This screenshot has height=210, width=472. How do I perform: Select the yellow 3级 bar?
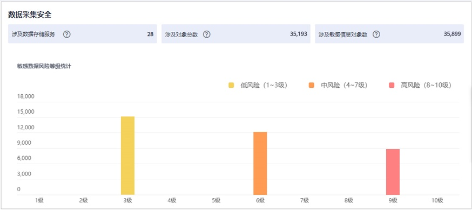pyautogui.click(x=127, y=156)
